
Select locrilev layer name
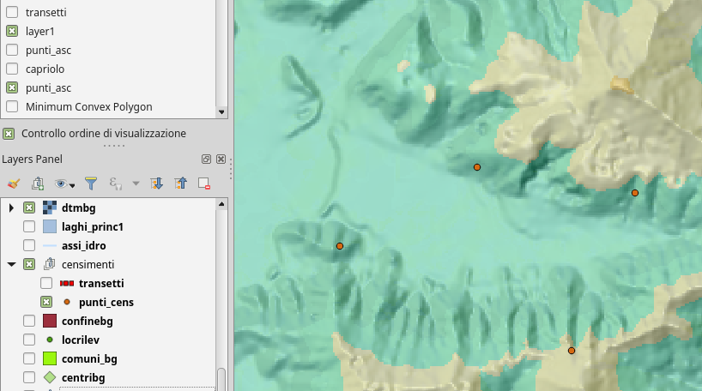81,340
